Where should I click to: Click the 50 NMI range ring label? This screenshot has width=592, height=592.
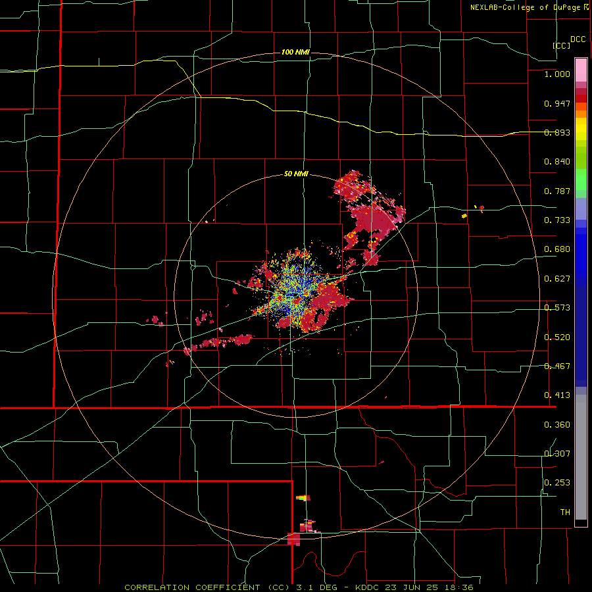(x=296, y=174)
